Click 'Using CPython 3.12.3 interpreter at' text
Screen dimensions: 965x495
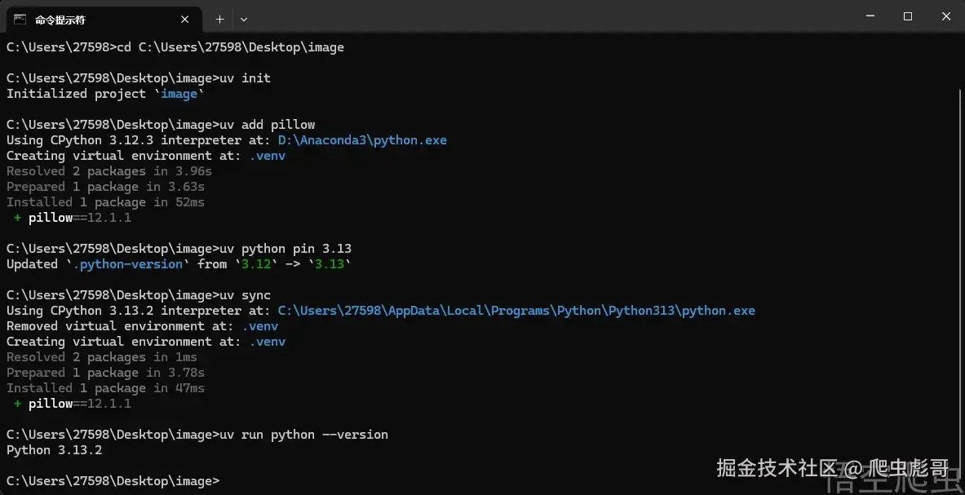click(139, 140)
